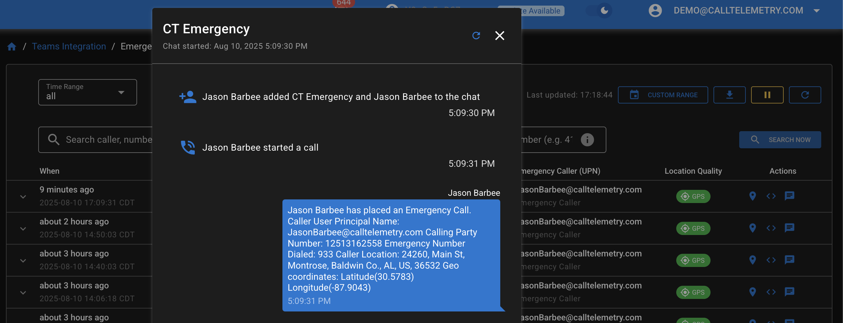This screenshot has height=323, width=843.
Task: Open the Time Range dropdown
Action: pyautogui.click(x=87, y=92)
